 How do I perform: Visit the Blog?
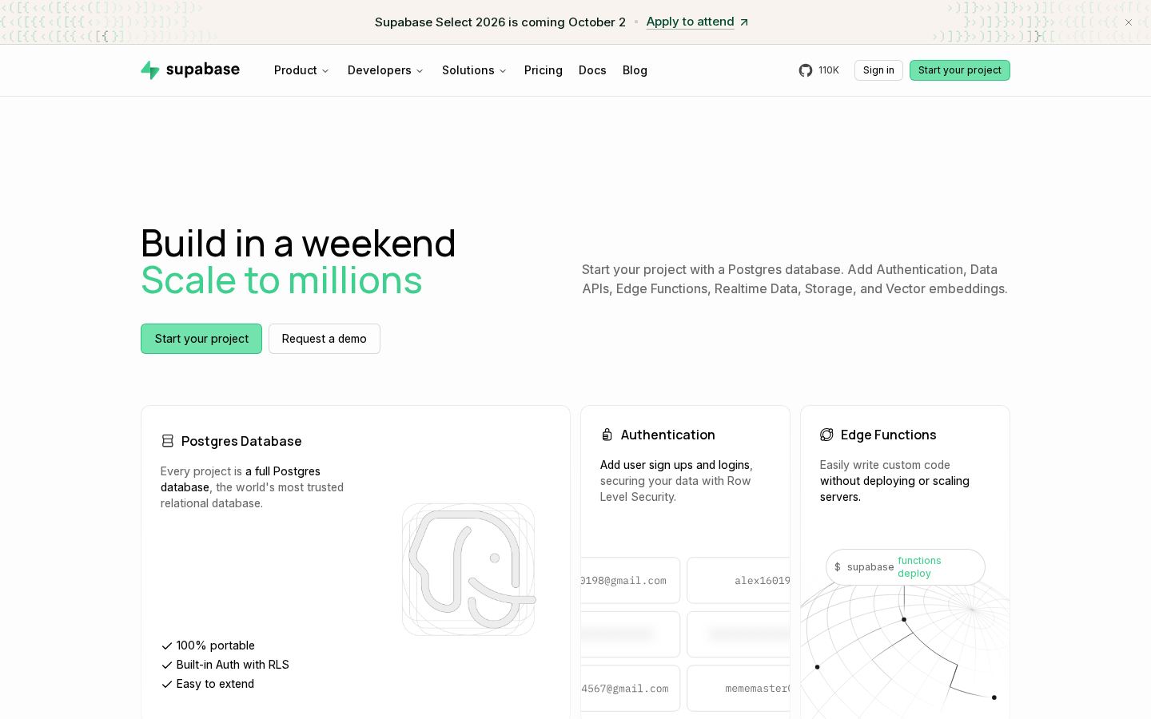(635, 70)
